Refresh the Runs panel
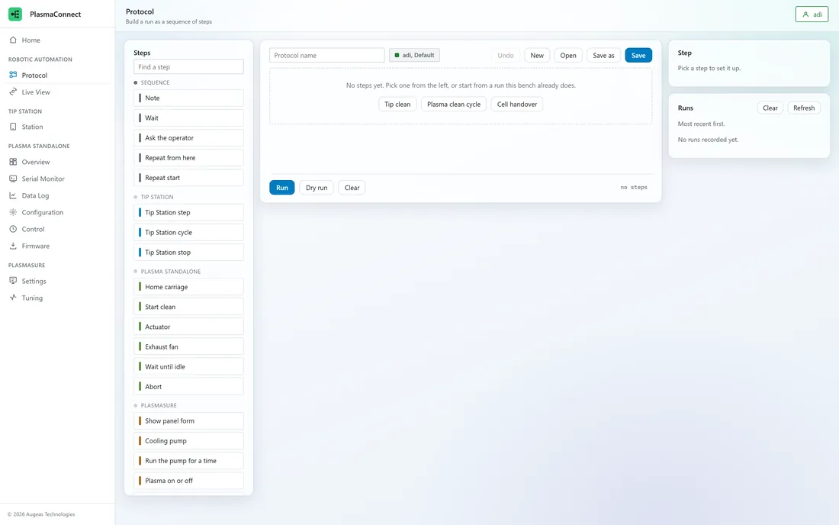 click(804, 108)
